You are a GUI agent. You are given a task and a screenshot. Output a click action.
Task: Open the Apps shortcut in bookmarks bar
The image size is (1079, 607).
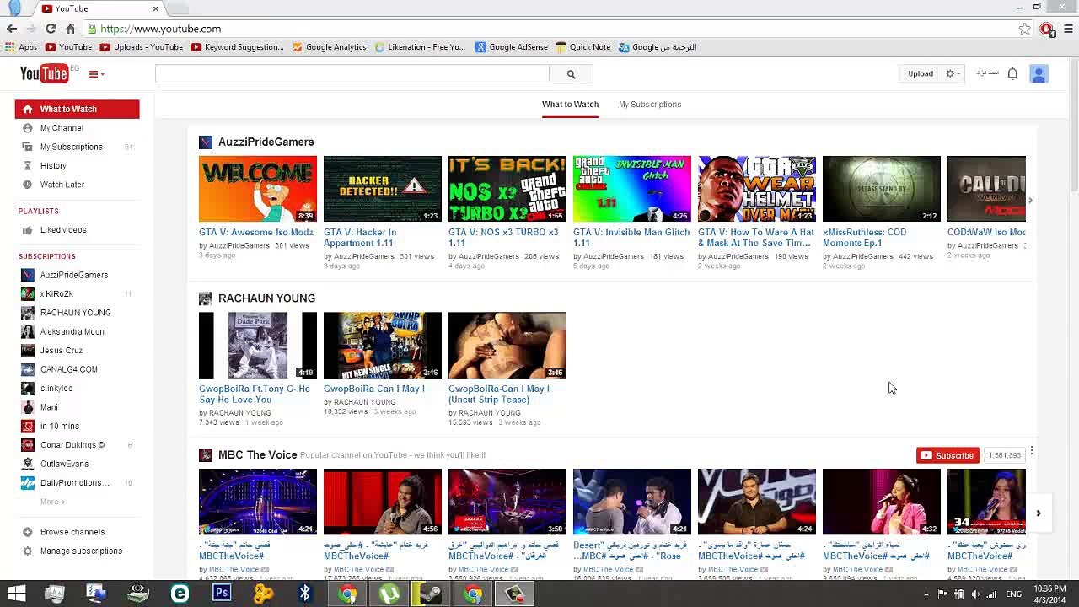pos(22,47)
